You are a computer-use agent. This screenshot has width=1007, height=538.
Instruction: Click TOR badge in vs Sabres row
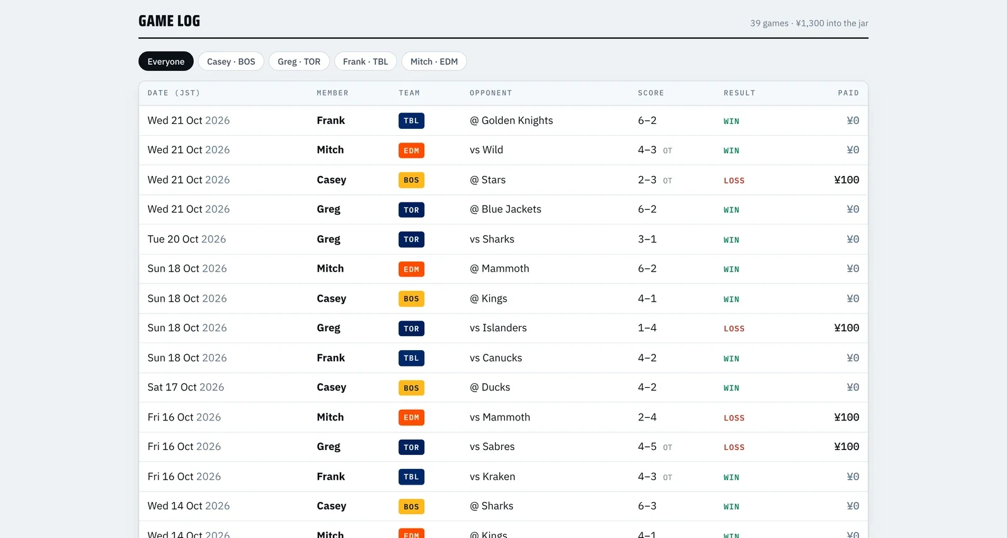(412, 447)
